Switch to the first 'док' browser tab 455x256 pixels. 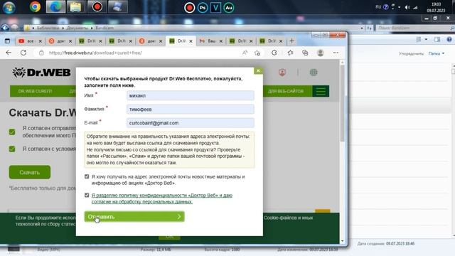pos(60,41)
